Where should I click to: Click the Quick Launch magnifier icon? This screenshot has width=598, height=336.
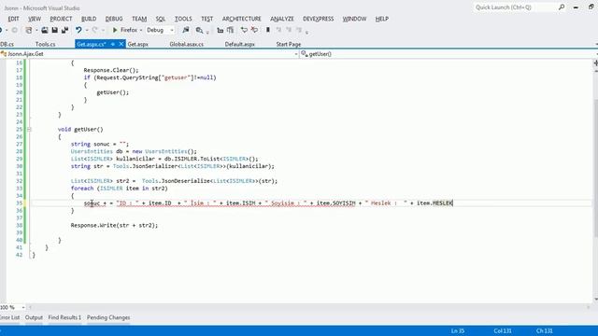(x=562, y=7)
